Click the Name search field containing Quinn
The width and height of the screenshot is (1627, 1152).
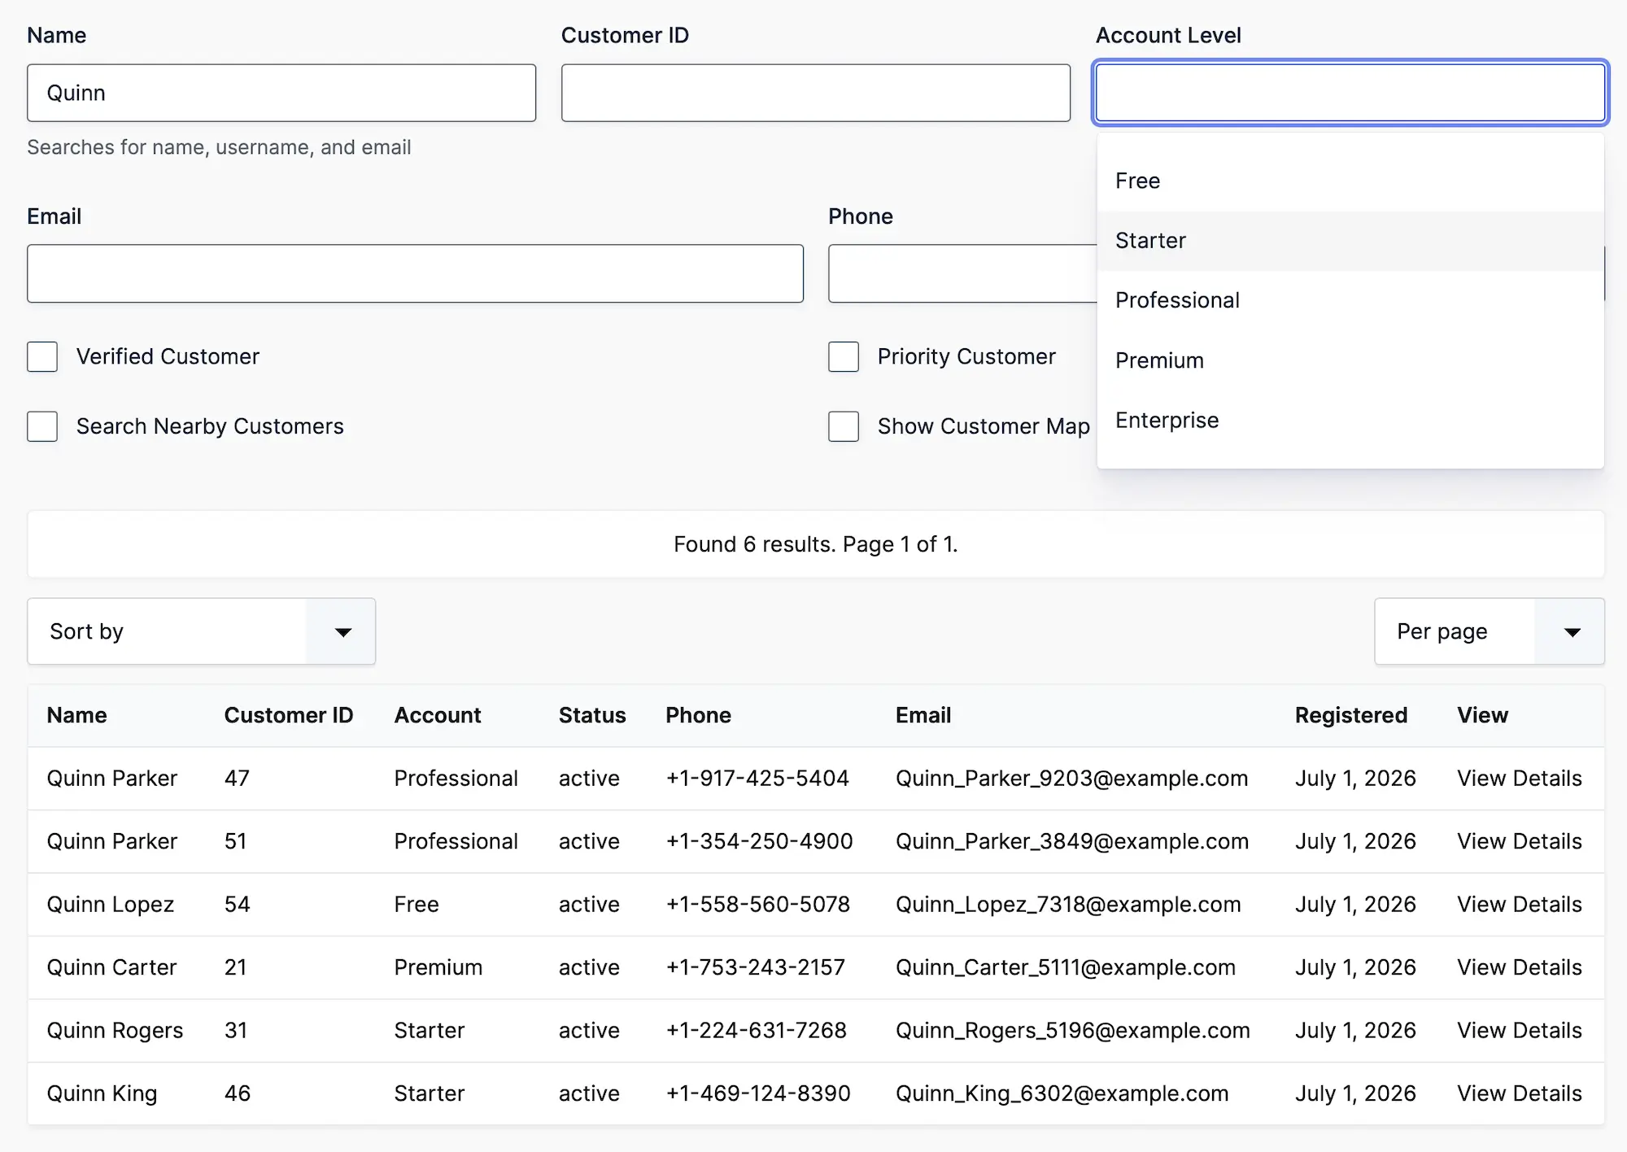tap(281, 93)
